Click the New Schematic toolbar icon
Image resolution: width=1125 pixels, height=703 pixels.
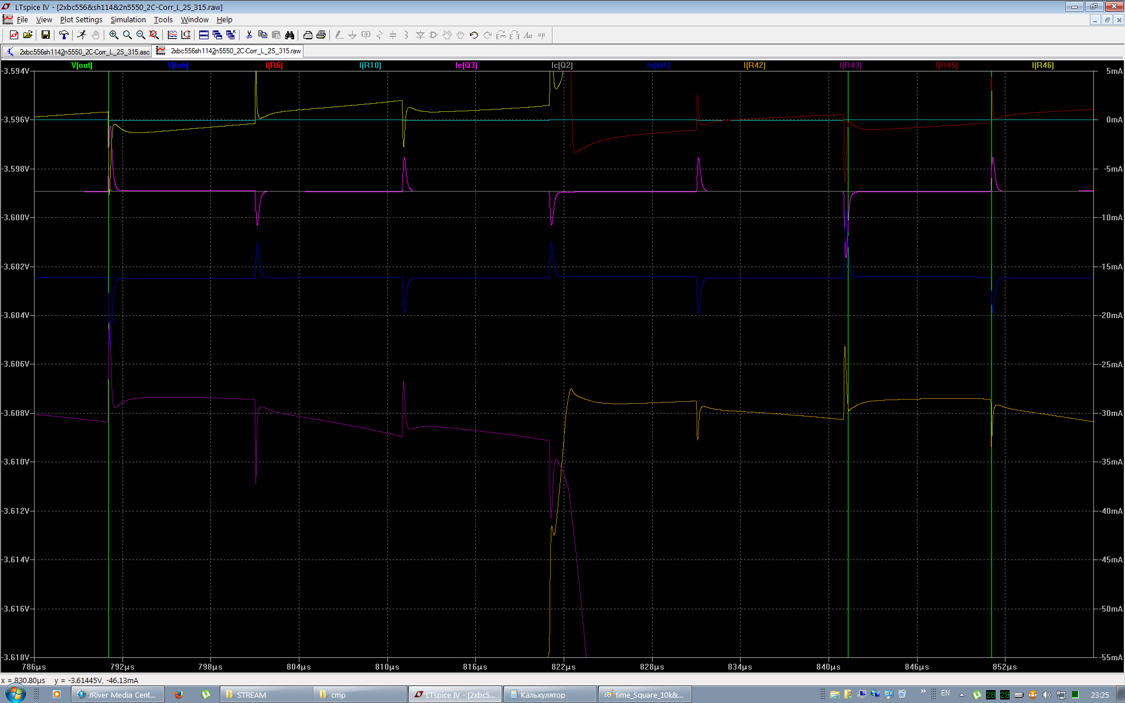(14, 35)
